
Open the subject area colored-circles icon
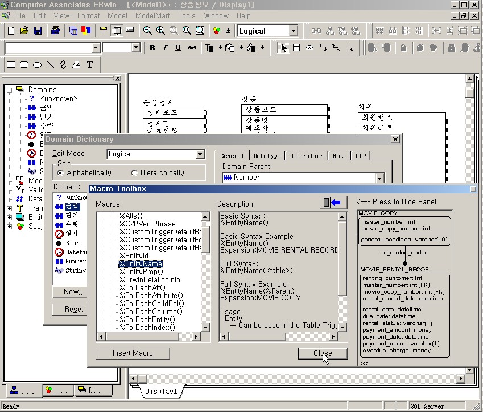pyautogui.click(x=217, y=31)
